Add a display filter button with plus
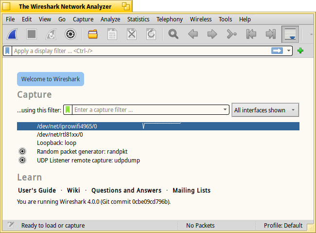 tap(300, 51)
